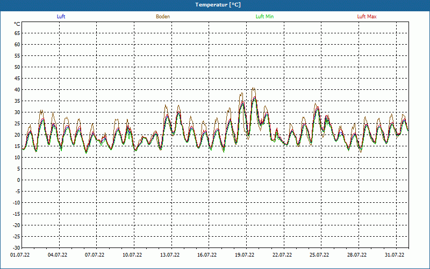The width and height of the screenshot is (430, 269).
Task: Click the 10.07.22 date label
Action: pyautogui.click(x=132, y=255)
